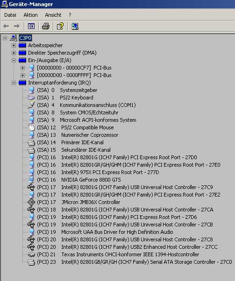
Task: Click the scan for hardware changes icon
Action: [75, 26]
